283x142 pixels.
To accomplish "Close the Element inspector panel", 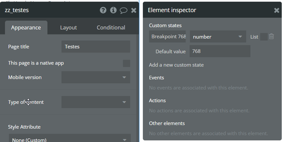I will pyautogui.click(x=277, y=10).
